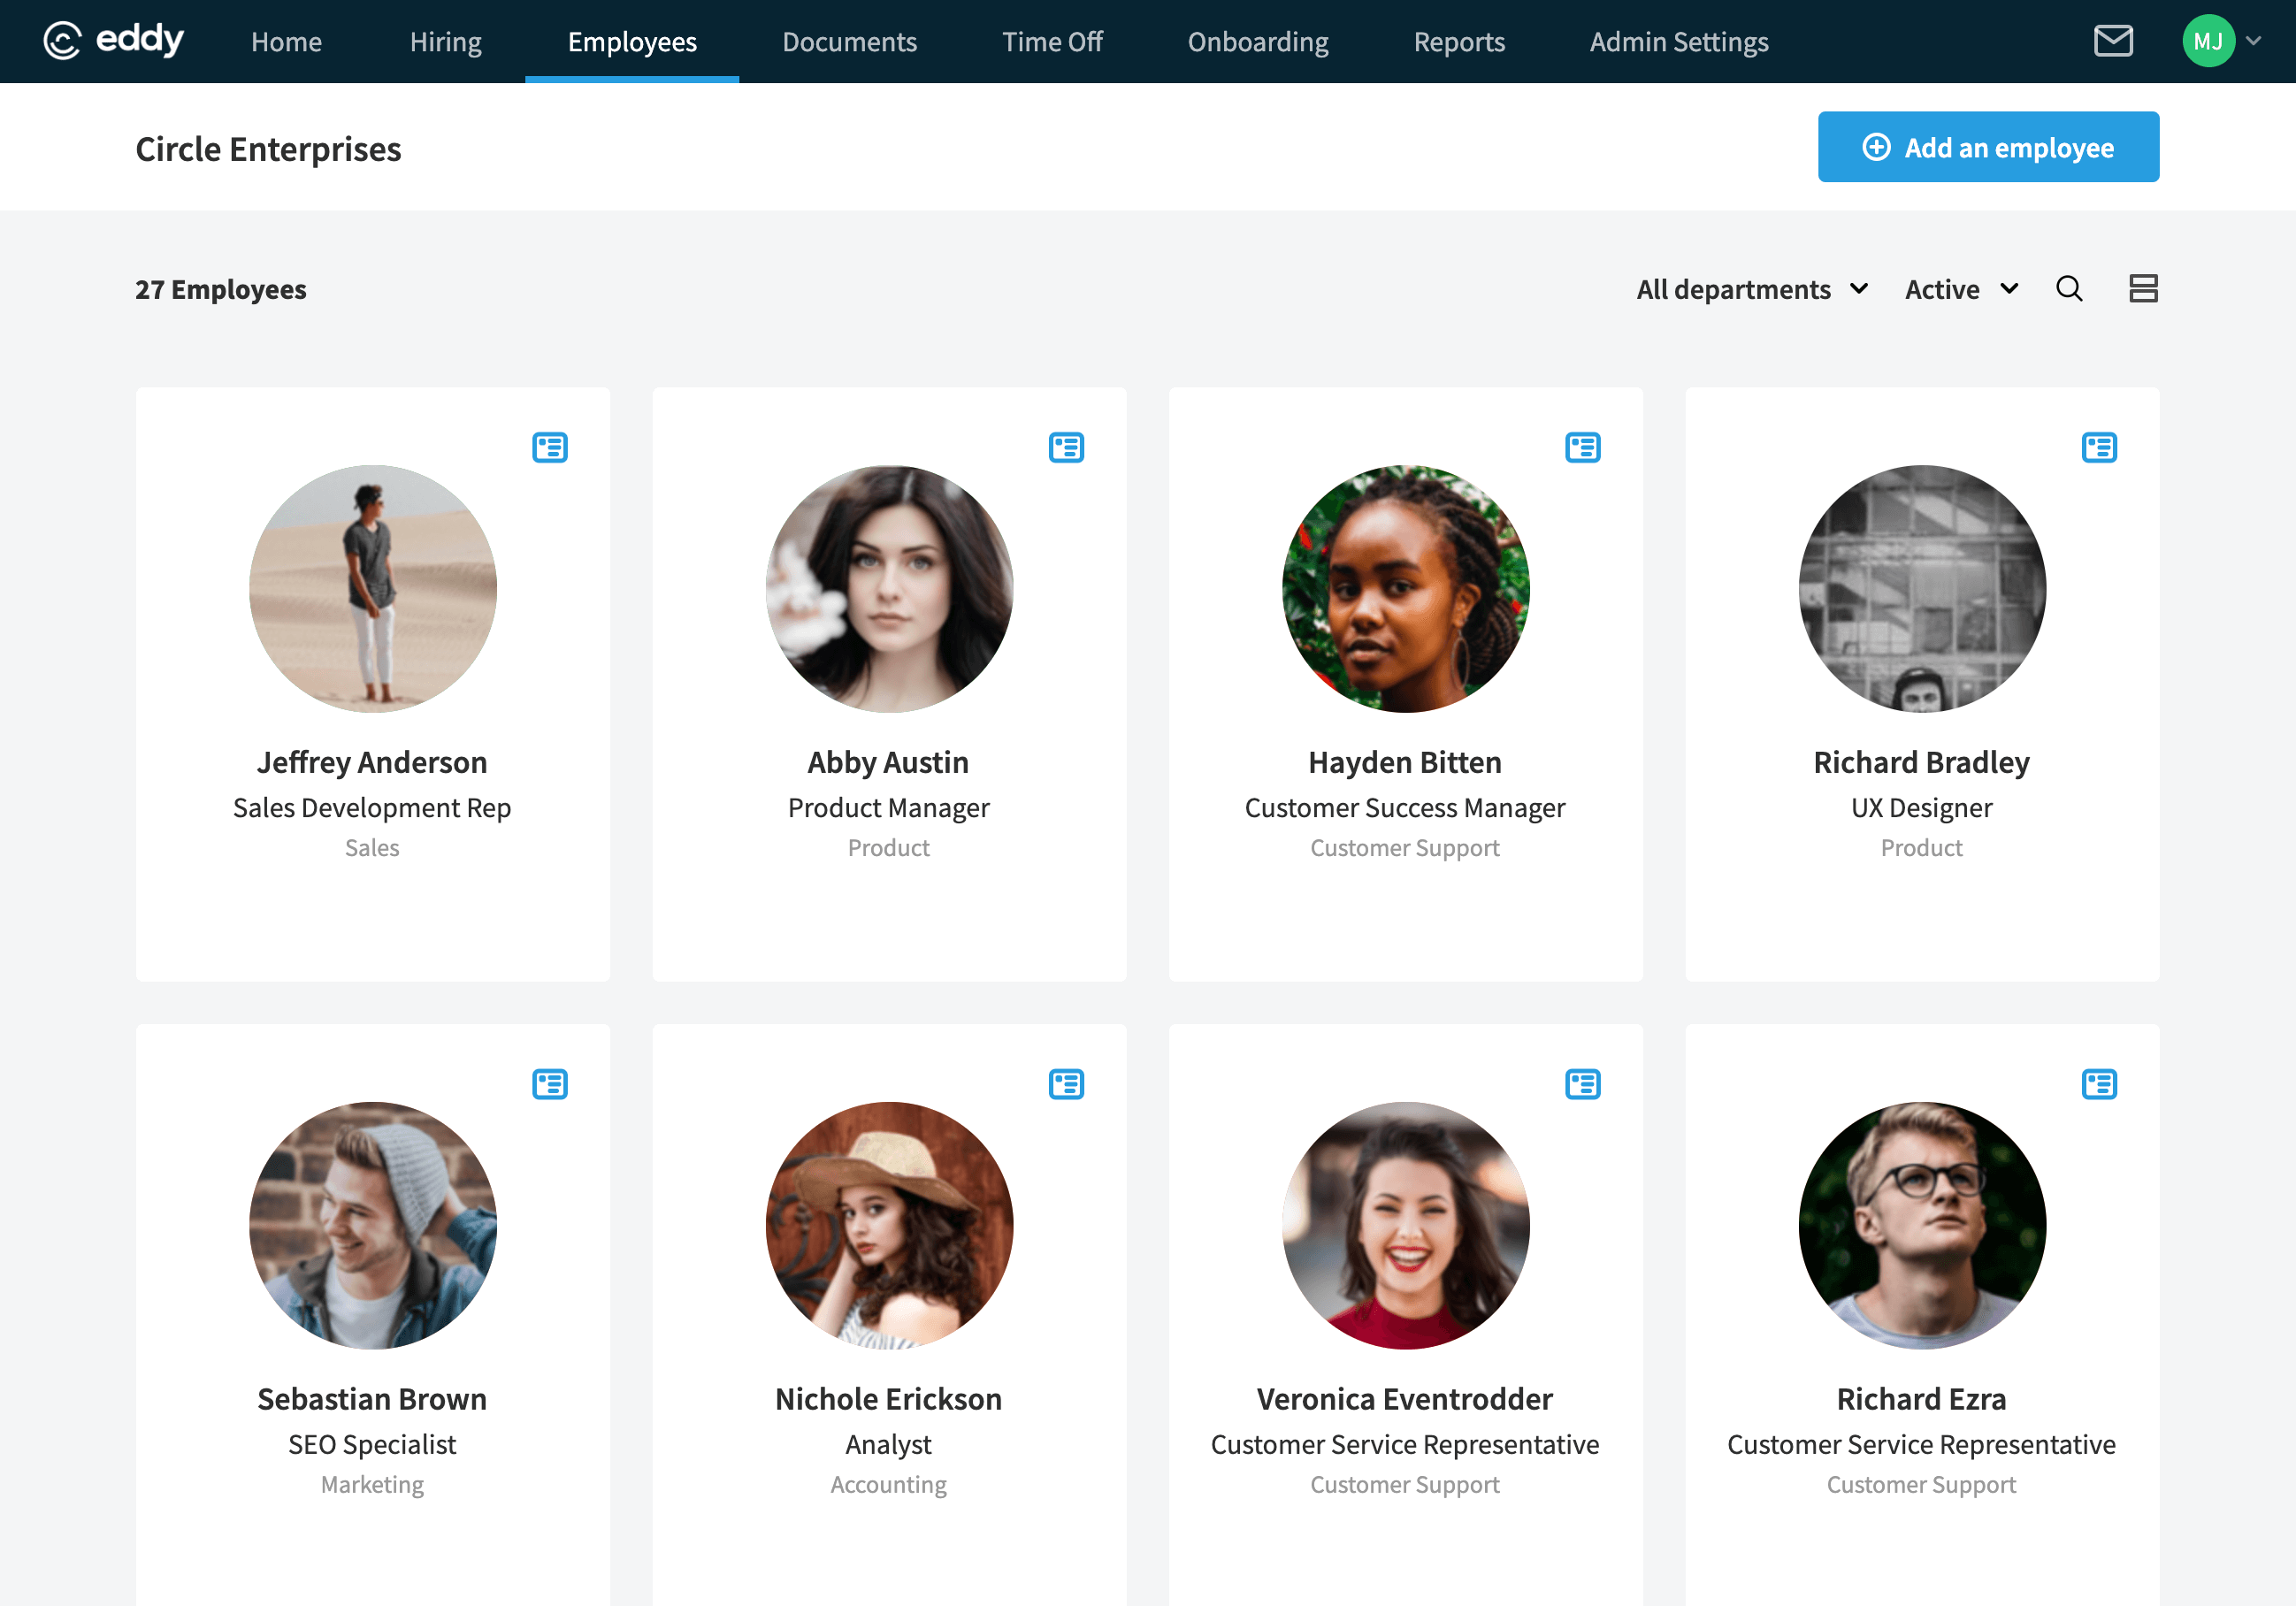Click Customer Success Manager job title
2296x1606 pixels.
click(x=1405, y=807)
